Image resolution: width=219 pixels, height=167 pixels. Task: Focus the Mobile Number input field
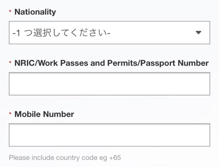click(109, 135)
